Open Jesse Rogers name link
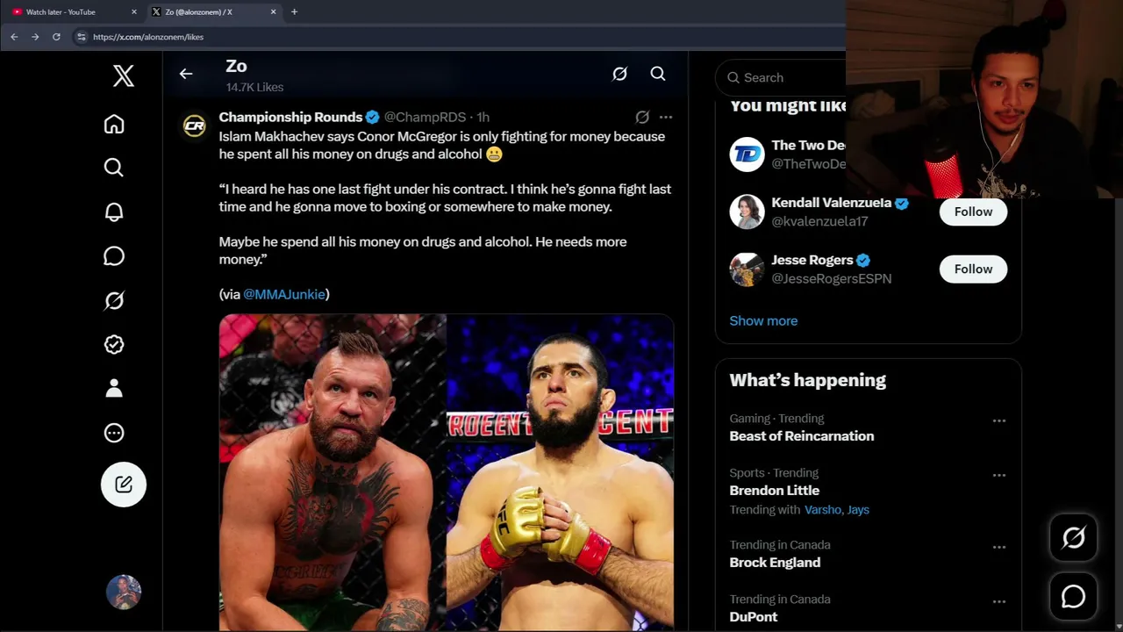1123x632 pixels. [x=812, y=260]
